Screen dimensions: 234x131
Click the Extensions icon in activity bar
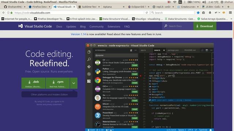point(89,81)
